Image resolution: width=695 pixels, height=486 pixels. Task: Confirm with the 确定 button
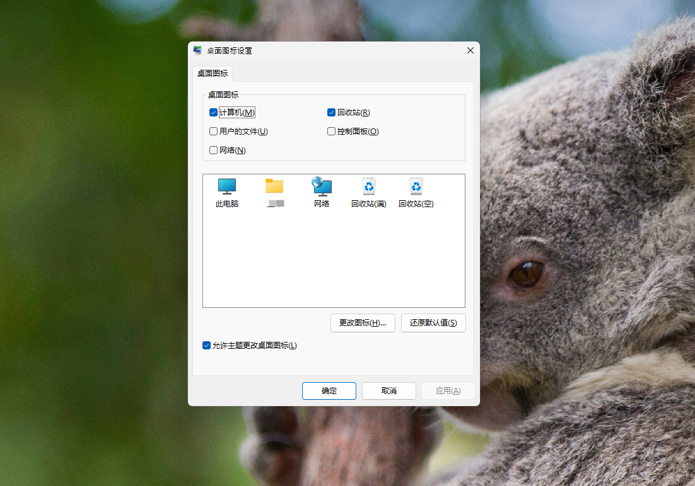[x=329, y=391]
